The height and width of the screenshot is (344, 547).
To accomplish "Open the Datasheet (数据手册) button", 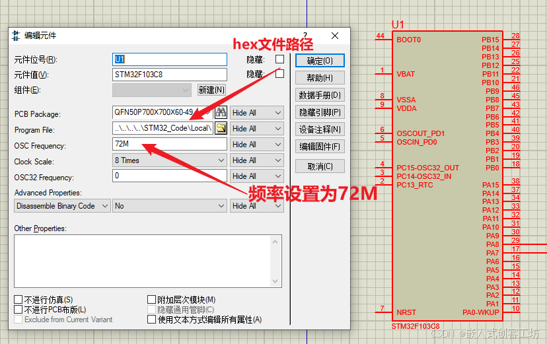I will pyautogui.click(x=320, y=95).
